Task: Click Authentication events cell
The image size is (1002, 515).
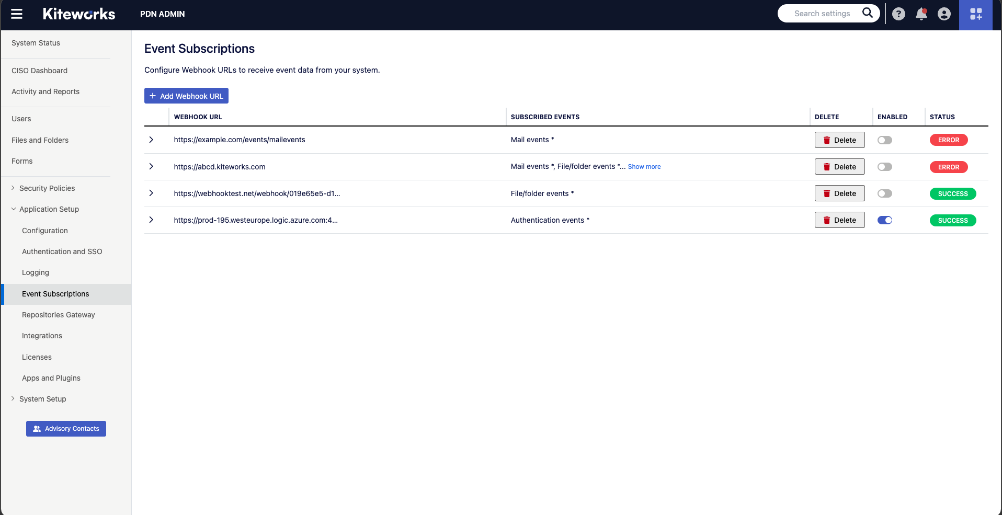Action: click(550, 220)
